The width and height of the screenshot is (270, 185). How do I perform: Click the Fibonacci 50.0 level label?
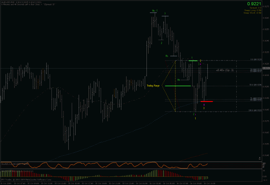[256, 85]
